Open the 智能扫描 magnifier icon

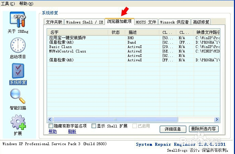pyautogui.click(x=18, y=96)
